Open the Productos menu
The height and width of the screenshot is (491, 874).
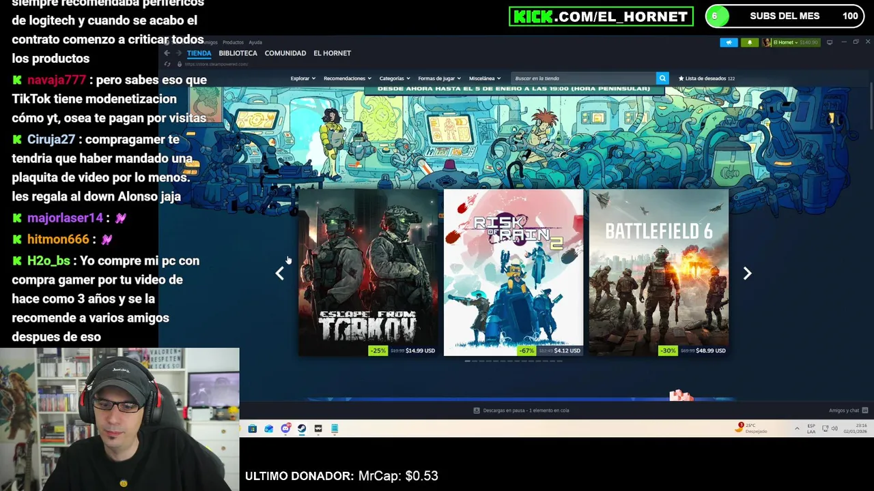point(233,42)
